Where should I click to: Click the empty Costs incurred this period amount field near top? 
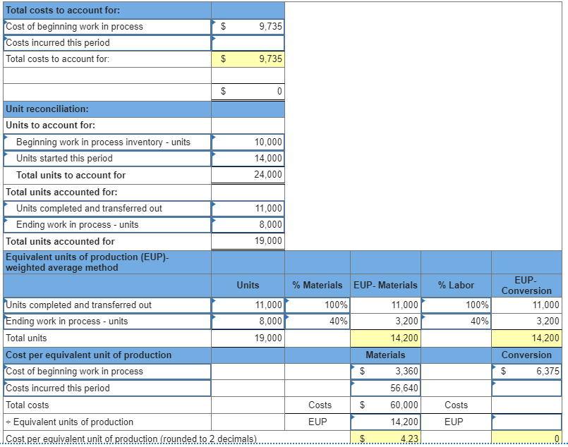point(248,43)
